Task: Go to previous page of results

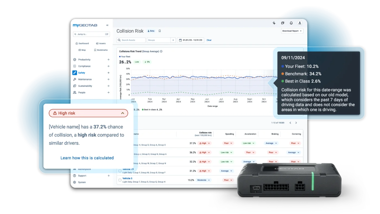Action: (x=290, y=123)
